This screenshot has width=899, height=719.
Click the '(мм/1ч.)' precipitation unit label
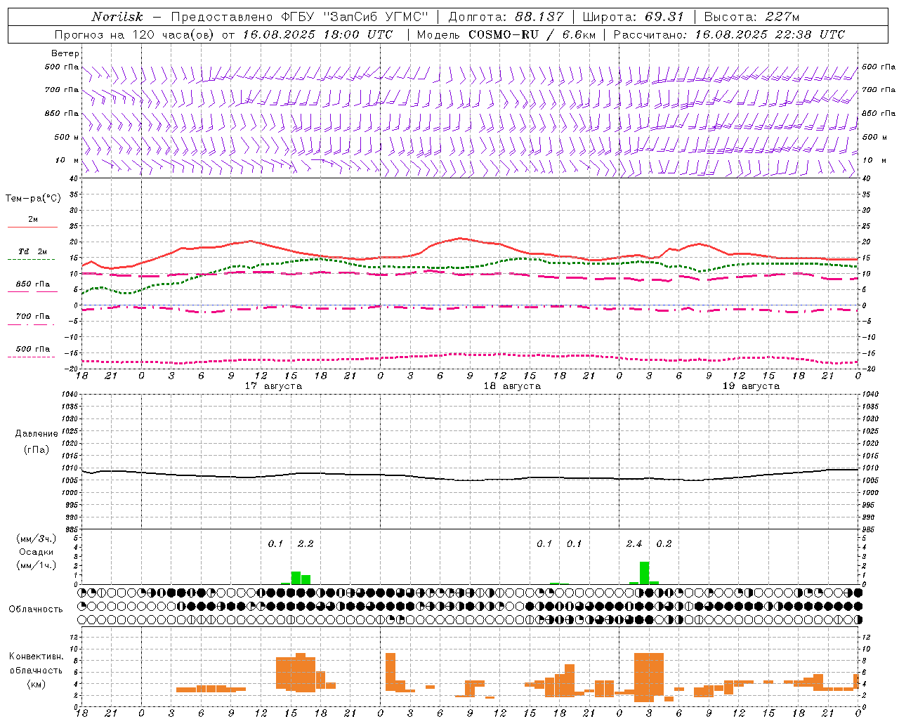pos(37,565)
